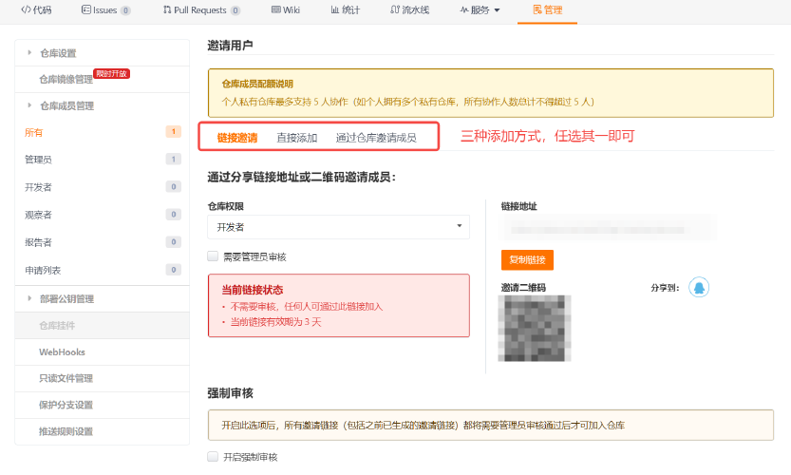Share to QQ using the penguin icon
The height and width of the screenshot is (475, 791).
pyautogui.click(x=699, y=287)
